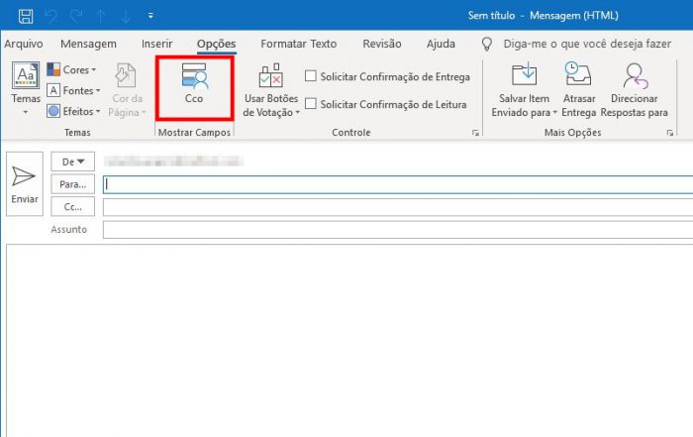
Task: Open the Temas gallery button
Action: (26, 88)
